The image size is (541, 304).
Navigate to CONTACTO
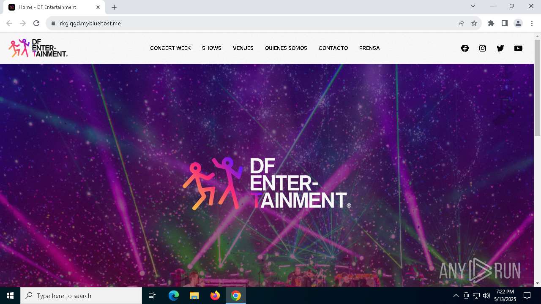coord(333,48)
